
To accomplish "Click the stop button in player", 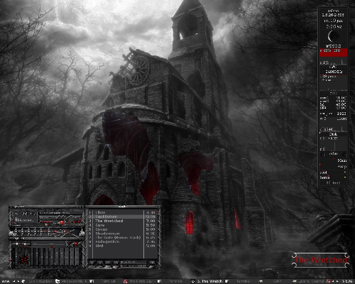I will pos(35,231).
